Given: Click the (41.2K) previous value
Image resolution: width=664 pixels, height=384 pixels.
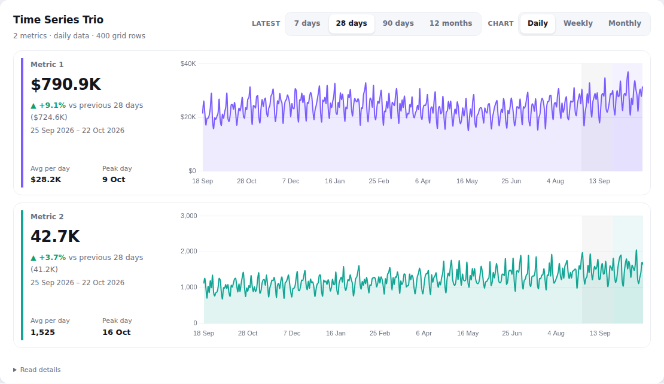Looking at the screenshot, I should point(44,270).
